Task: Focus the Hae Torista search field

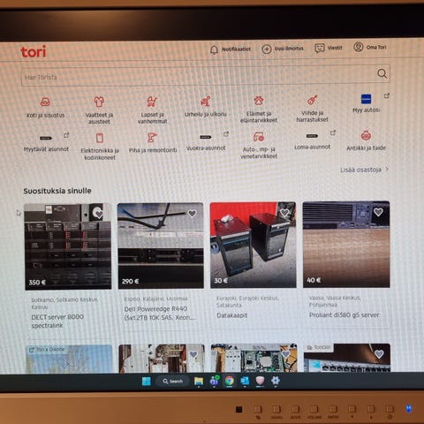Action: coord(206,76)
